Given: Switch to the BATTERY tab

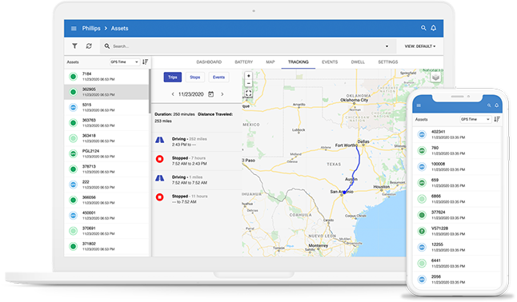Looking at the screenshot, I should click(x=243, y=62).
